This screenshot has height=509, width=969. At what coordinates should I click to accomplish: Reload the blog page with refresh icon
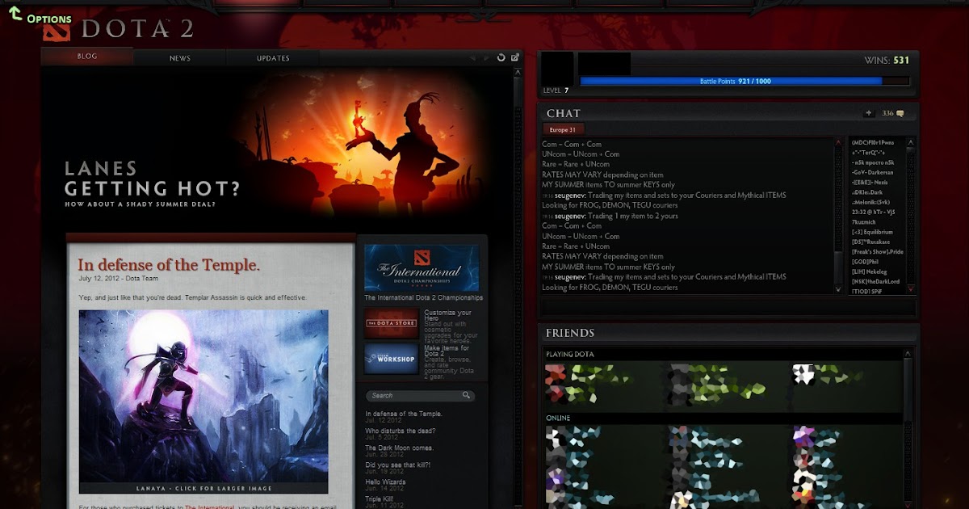coord(501,57)
